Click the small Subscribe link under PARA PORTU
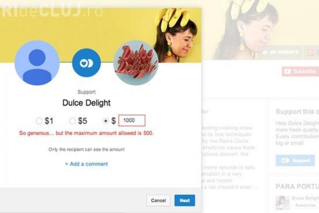 point(305,205)
